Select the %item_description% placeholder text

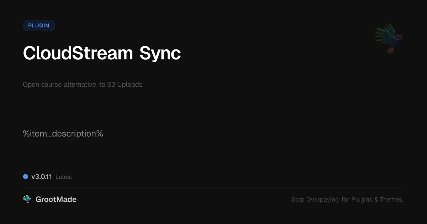pyautogui.click(x=63, y=134)
